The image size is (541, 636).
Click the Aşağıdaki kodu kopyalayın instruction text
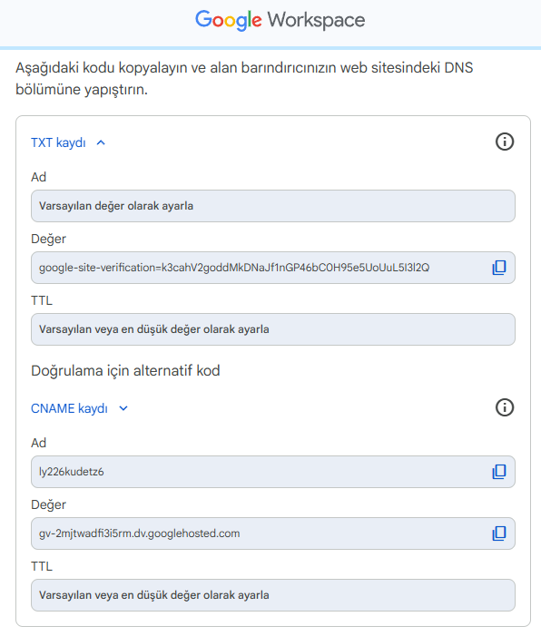[244, 78]
